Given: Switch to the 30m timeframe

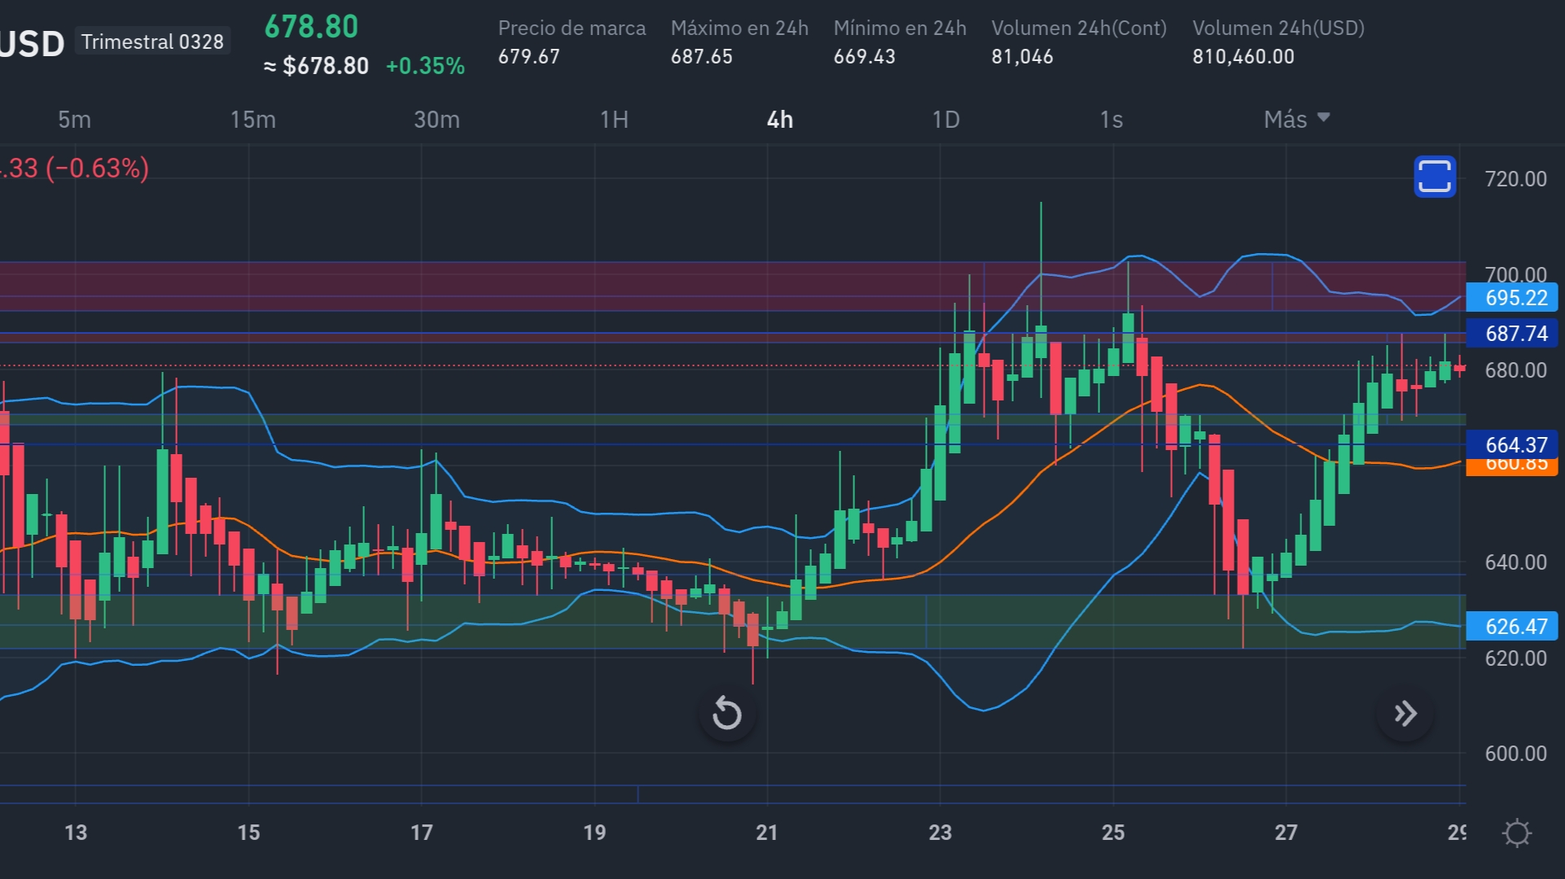Looking at the screenshot, I should 436,120.
